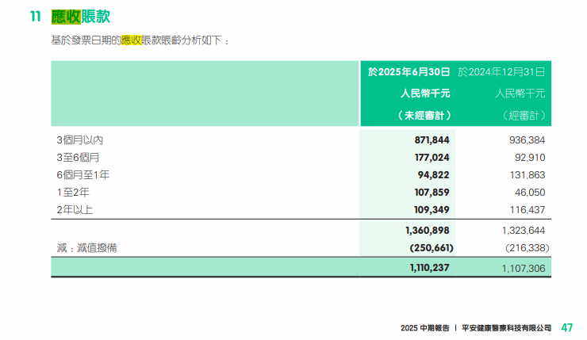This screenshot has height=340, width=587.
Task: Click the 3個月以內 row label
Action: point(79,139)
